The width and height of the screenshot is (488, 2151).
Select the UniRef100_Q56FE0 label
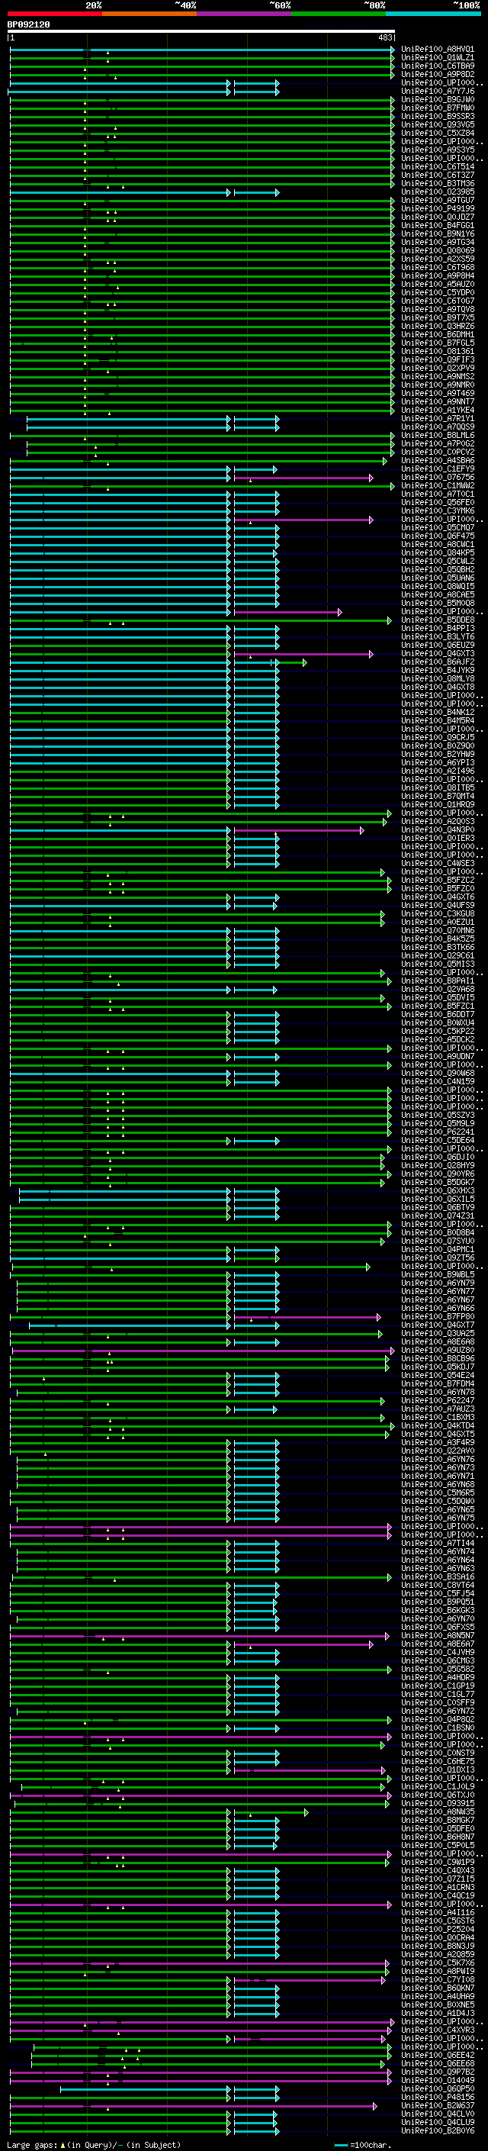(437, 502)
